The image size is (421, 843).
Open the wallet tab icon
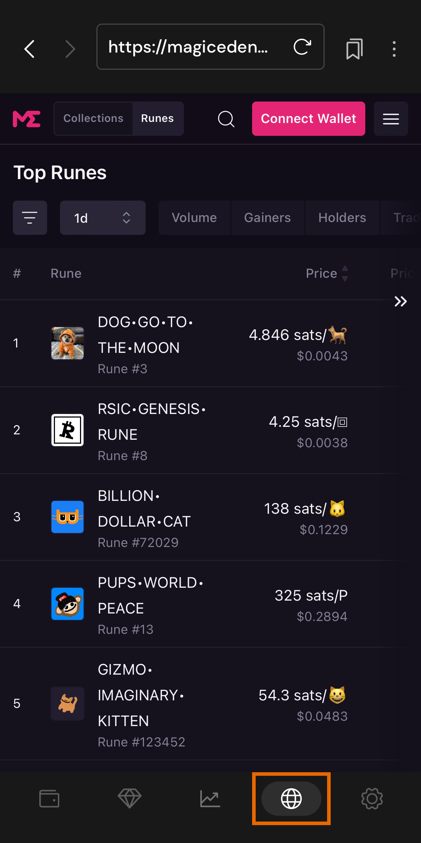(x=49, y=798)
